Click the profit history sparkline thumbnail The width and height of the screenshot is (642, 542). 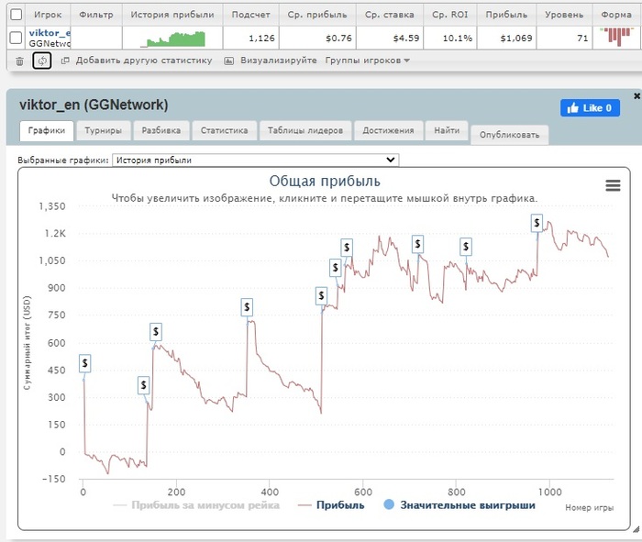click(x=172, y=39)
